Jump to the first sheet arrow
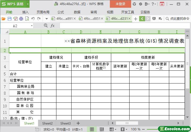The height and width of the screenshot is (132, 191). (x=3, y=123)
